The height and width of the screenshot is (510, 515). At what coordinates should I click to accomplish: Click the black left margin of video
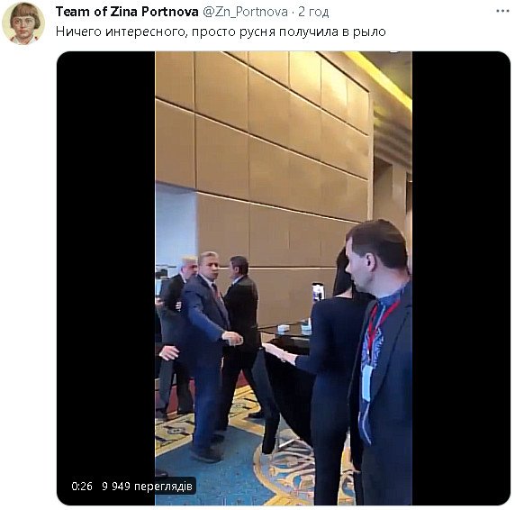coord(105,263)
